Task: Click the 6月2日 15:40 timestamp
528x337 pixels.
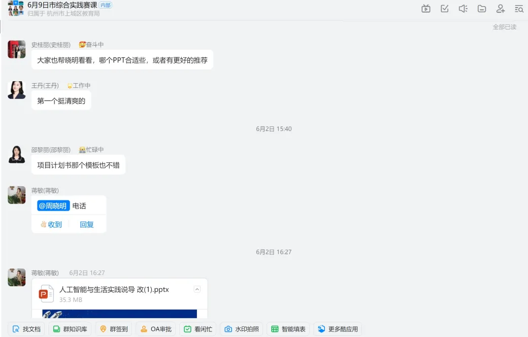Action: click(274, 129)
